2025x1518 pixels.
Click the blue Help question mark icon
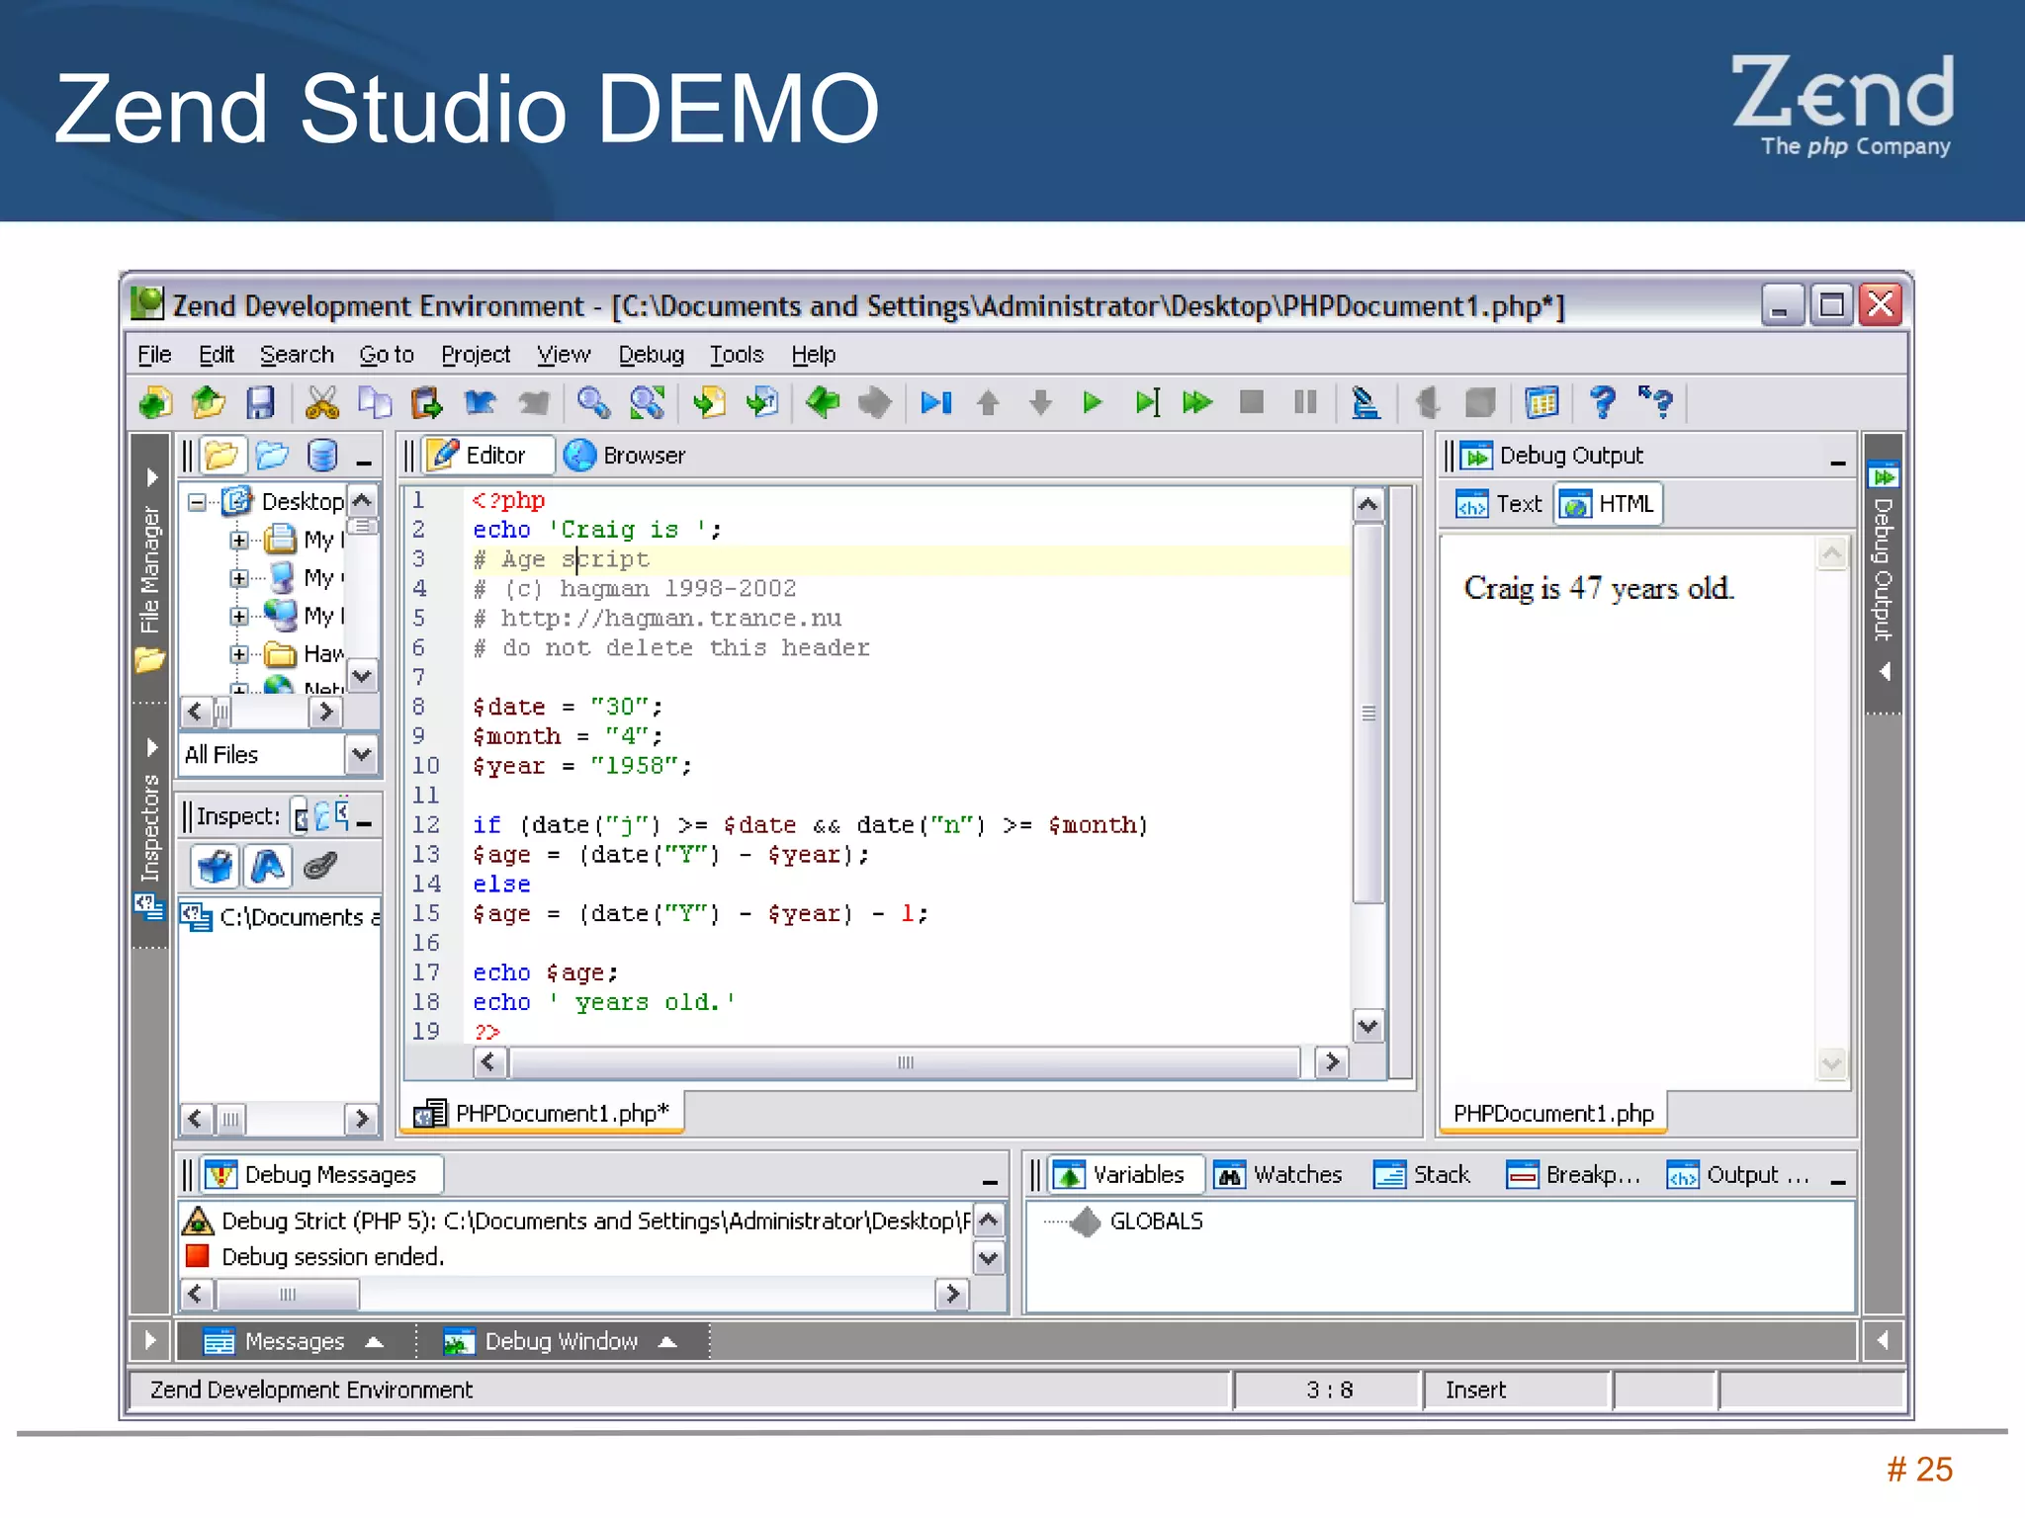pyautogui.click(x=1603, y=403)
